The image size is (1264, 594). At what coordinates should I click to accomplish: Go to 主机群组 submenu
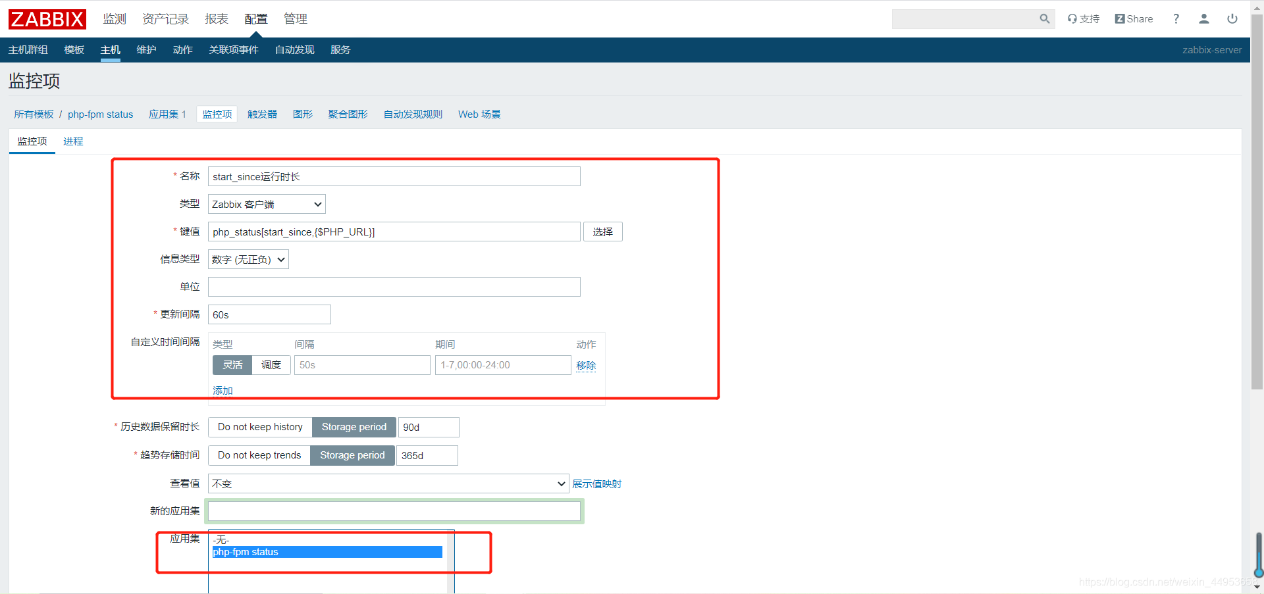28,50
